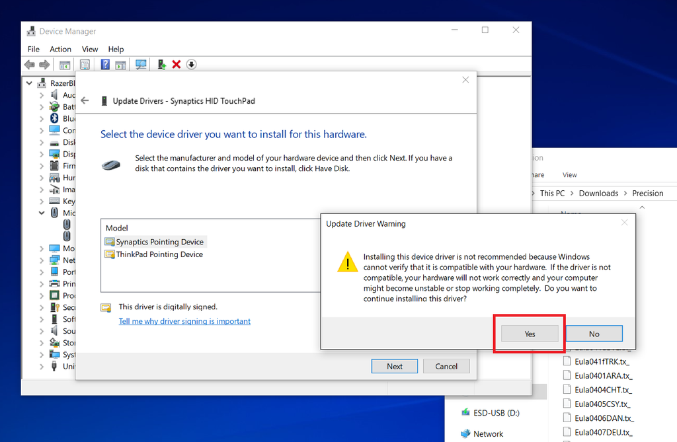
Task: Select the Uninstall device red X icon
Action: point(177,64)
